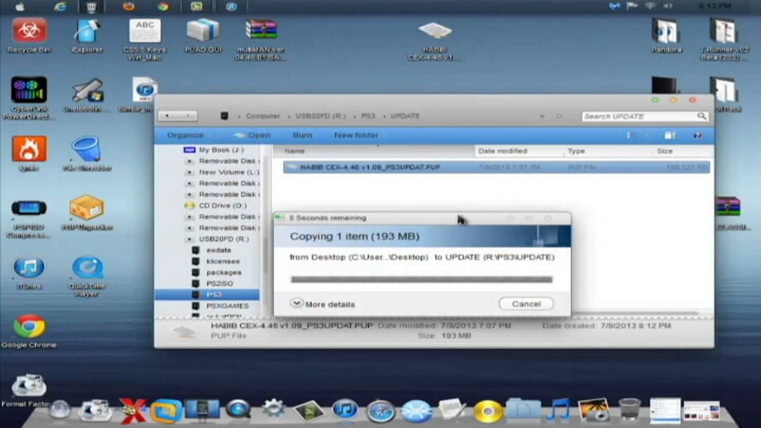The height and width of the screenshot is (428, 761).
Task: Create a New folder from toolbar
Action: (356, 136)
